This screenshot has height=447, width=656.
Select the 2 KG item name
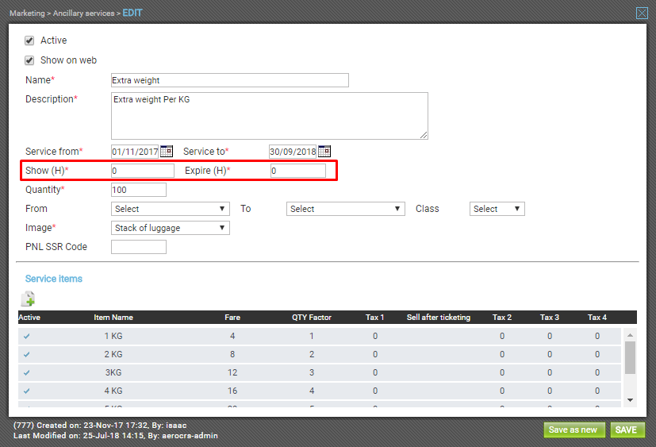click(x=113, y=354)
